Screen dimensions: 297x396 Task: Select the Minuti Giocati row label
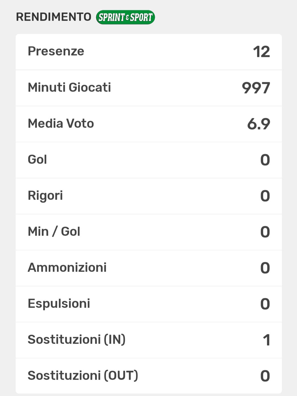point(69,87)
